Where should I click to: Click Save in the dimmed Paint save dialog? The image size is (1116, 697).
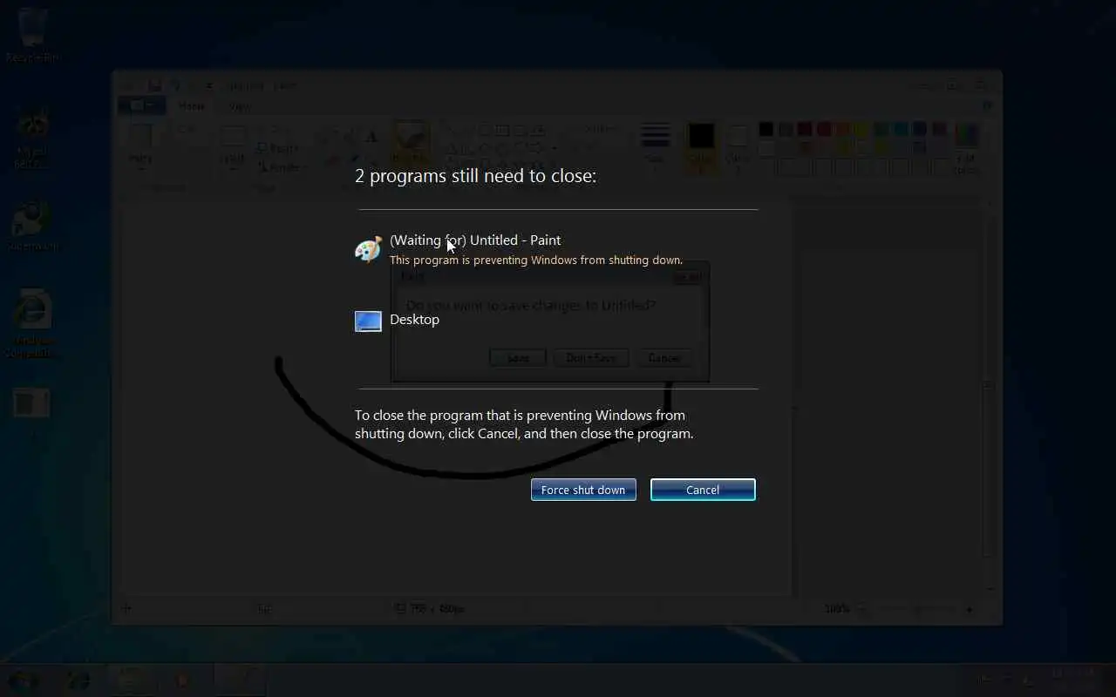click(x=518, y=357)
